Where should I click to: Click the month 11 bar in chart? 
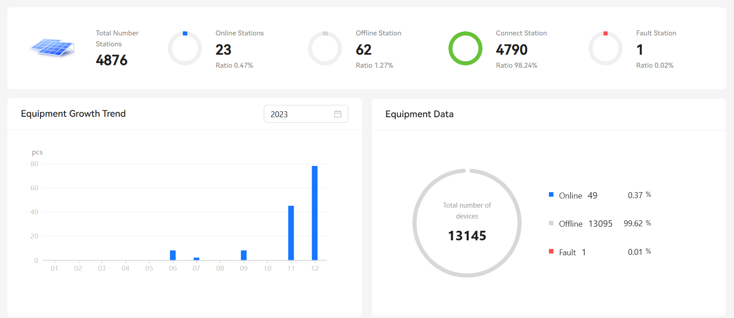291,233
